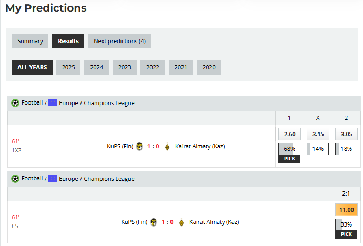Filter results by year 2025
The image size is (363, 246).
pos(68,67)
